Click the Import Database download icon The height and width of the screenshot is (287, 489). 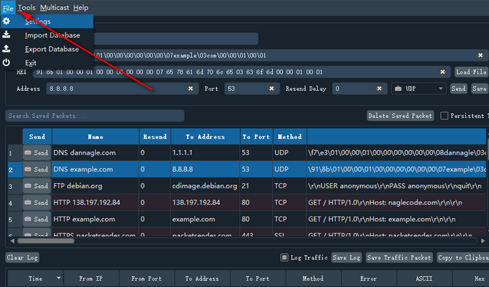pyautogui.click(x=6, y=34)
